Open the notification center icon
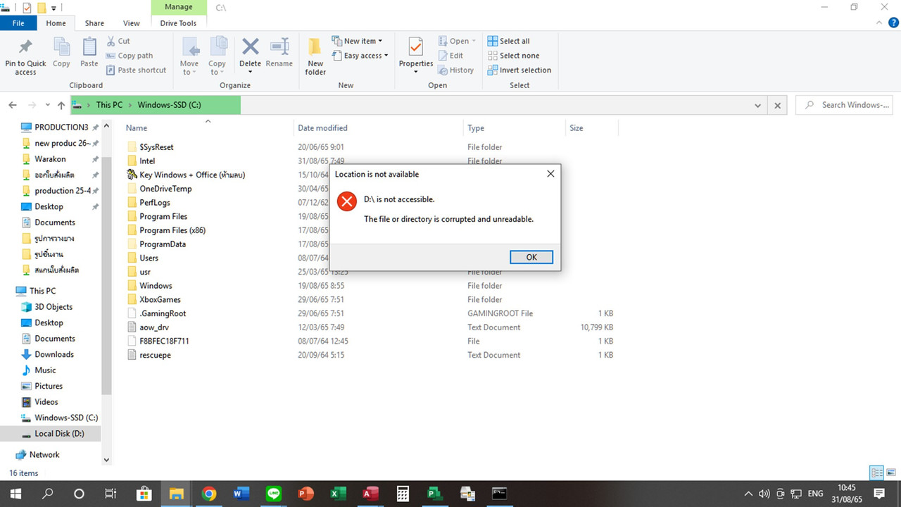Screen dimensions: 901x507 (x=879, y=494)
